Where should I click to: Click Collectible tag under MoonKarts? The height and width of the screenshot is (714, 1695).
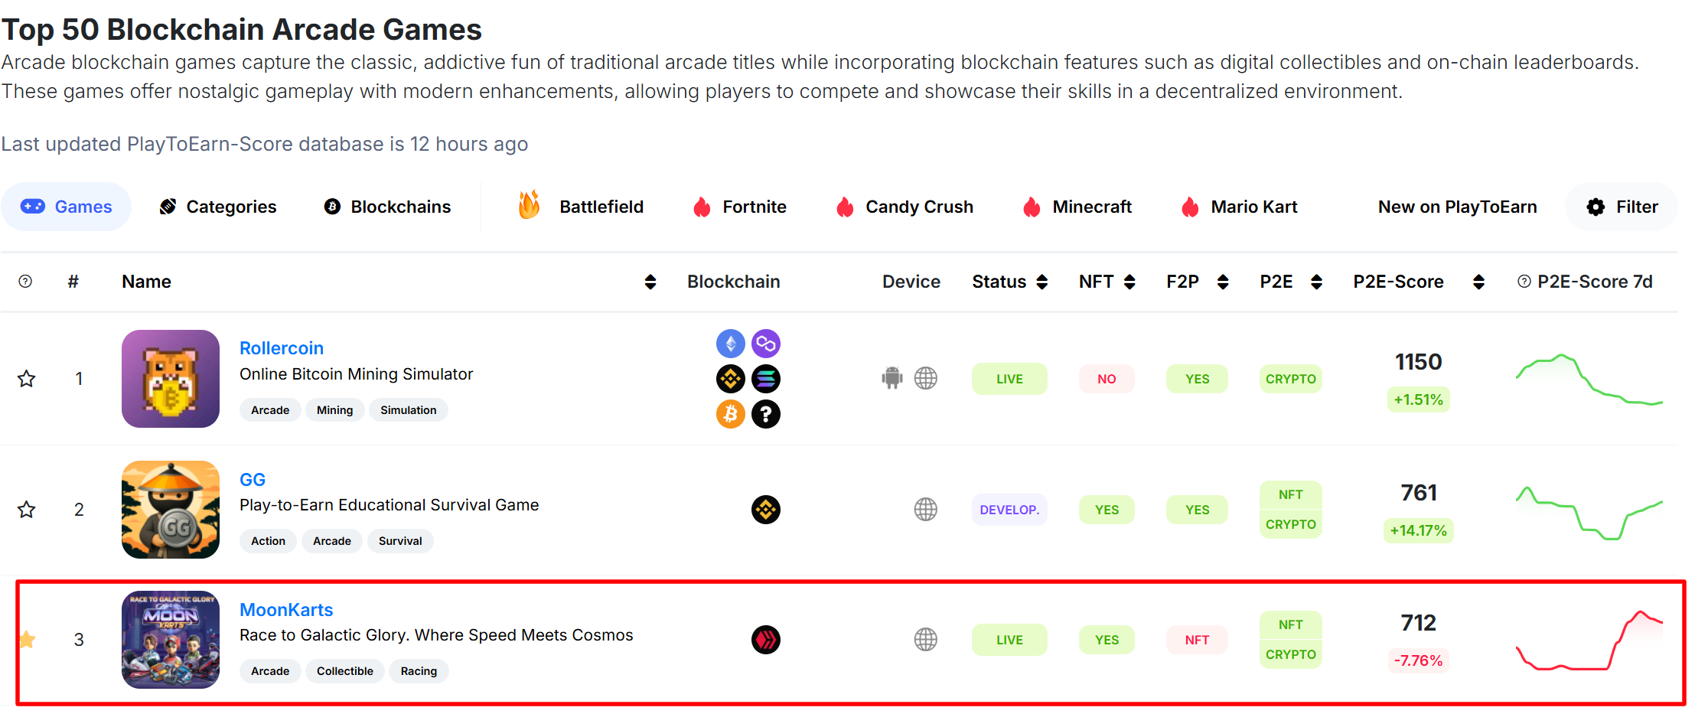345,671
